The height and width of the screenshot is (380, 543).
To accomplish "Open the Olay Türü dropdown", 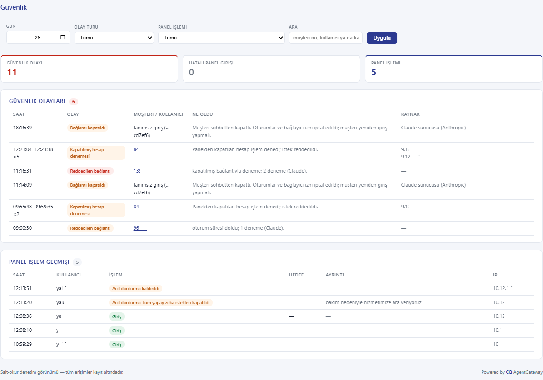I will click(114, 38).
